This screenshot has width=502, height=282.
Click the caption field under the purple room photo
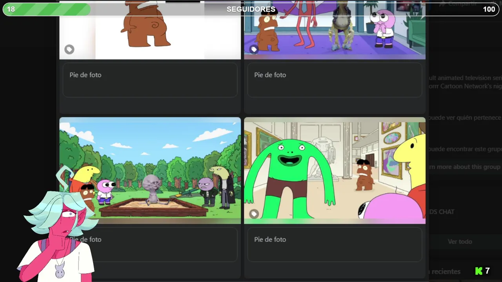(x=335, y=80)
